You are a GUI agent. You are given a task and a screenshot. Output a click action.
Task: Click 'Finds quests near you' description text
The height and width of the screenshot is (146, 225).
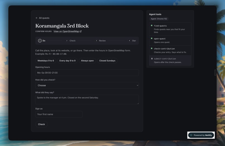(x=169, y=31)
